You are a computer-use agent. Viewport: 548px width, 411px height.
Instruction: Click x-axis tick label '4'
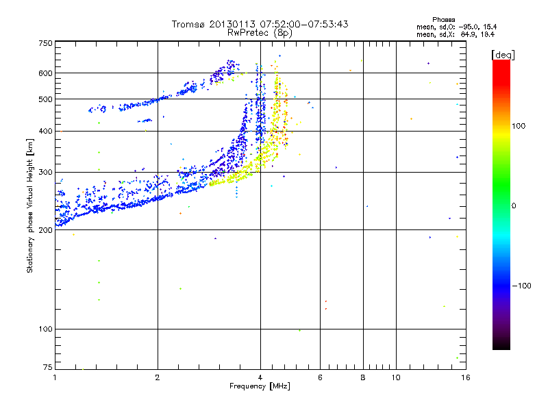260,377
